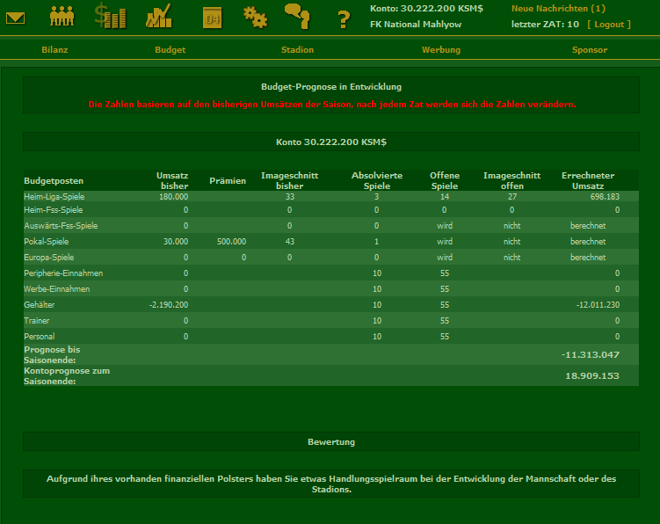Open Neue Nachrichten (1) link

[x=558, y=8]
